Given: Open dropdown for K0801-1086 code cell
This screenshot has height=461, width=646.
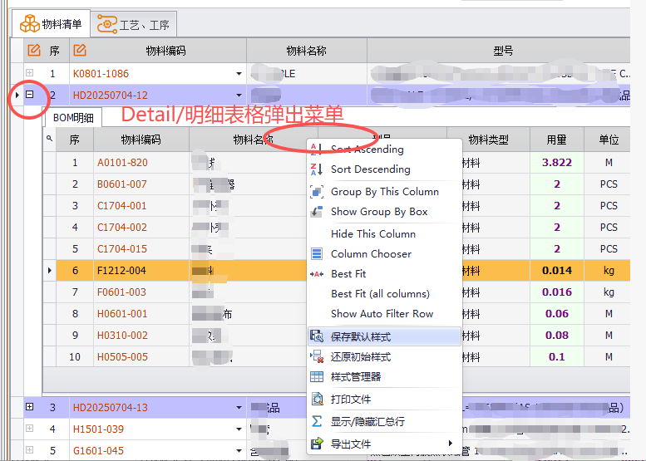Looking at the screenshot, I should coord(239,74).
